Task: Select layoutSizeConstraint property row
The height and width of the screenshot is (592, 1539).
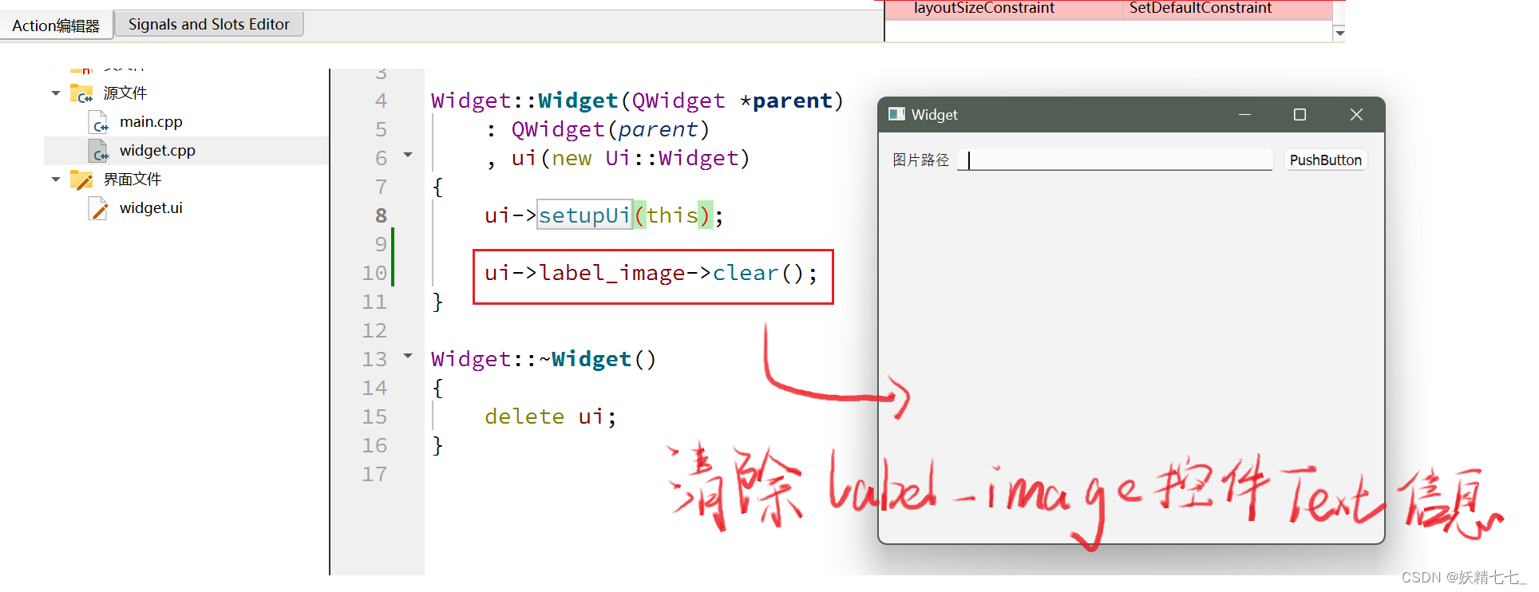Action: coord(1108,8)
